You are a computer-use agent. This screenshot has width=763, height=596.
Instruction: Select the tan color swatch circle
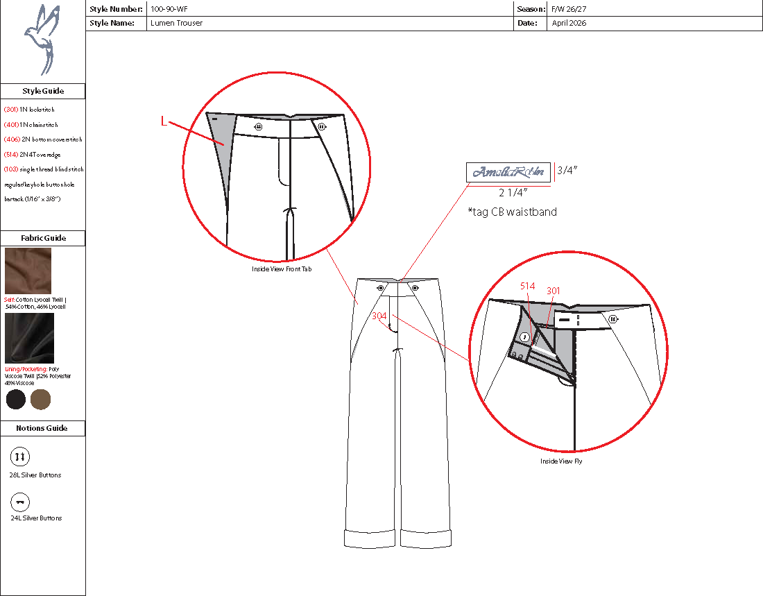coord(40,400)
